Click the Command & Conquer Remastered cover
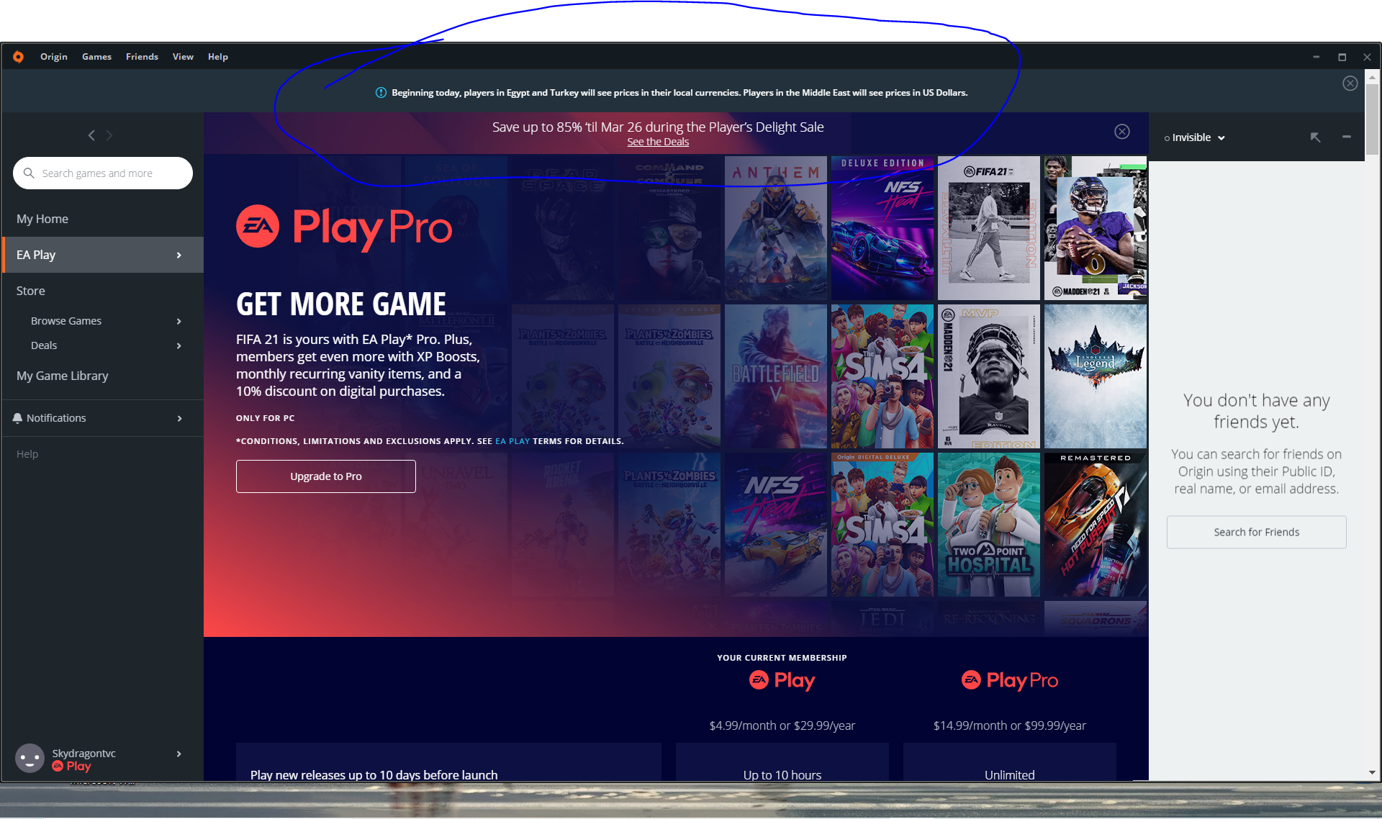This screenshot has height=819, width=1382. coord(669,228)
